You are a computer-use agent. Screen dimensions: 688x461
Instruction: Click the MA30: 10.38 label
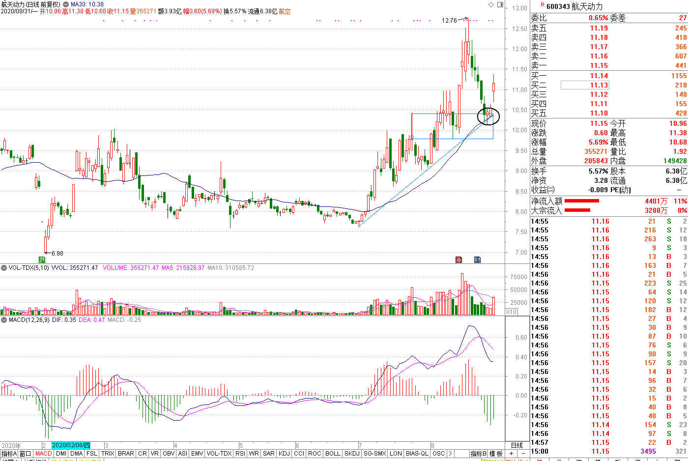[x=87, y=4]
